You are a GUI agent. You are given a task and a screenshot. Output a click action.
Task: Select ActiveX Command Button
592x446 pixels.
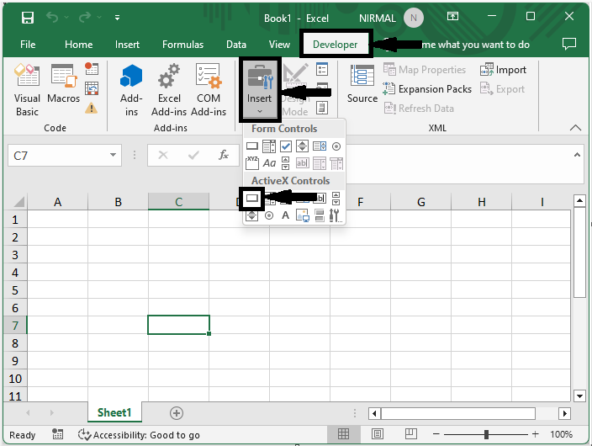(251, 198)
